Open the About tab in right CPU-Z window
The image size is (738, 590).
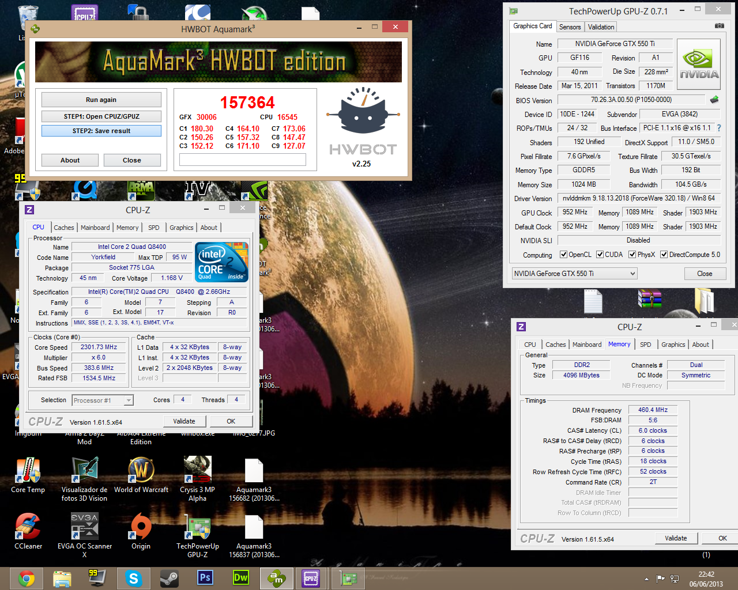click(x=701, y=345)
